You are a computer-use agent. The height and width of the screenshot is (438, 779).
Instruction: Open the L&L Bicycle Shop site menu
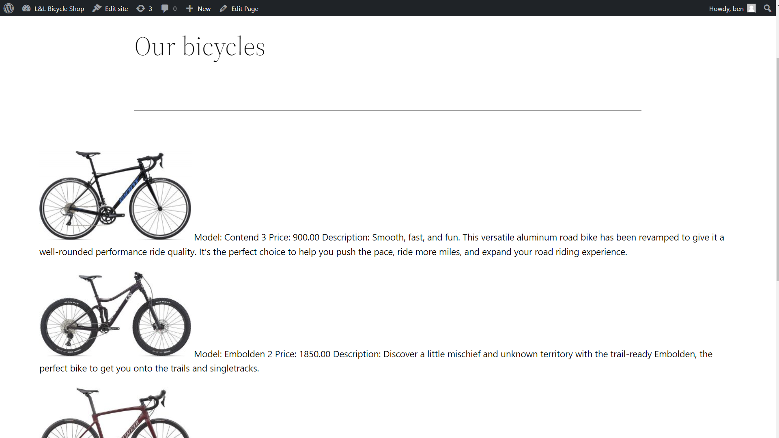[59, 9]
